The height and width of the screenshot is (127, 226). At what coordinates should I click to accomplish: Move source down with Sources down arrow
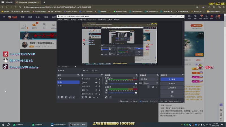click(97, 97)
